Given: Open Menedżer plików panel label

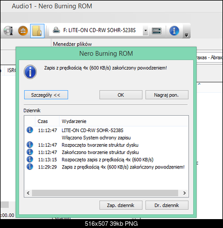Looking at the screenshot, I should (72, 44).
